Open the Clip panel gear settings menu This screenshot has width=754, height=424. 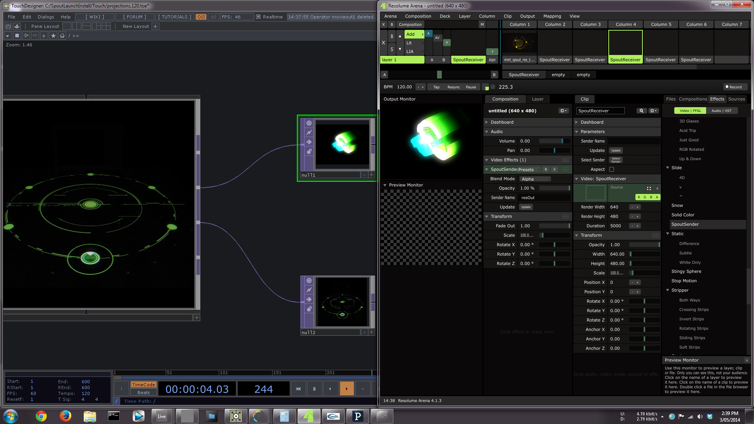click(653, 111)
